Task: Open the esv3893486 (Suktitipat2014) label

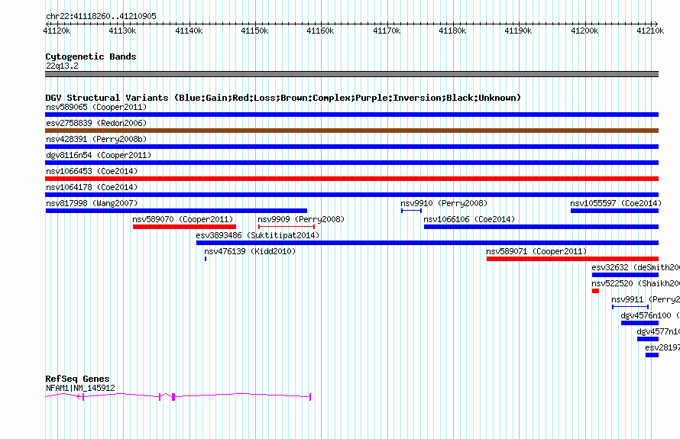Action: point(257,235)
